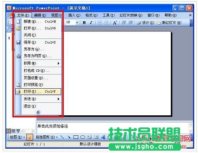Click the Increase Font Size icon
Viewport: 198px width, 153px height.
[x=115, y=23]
